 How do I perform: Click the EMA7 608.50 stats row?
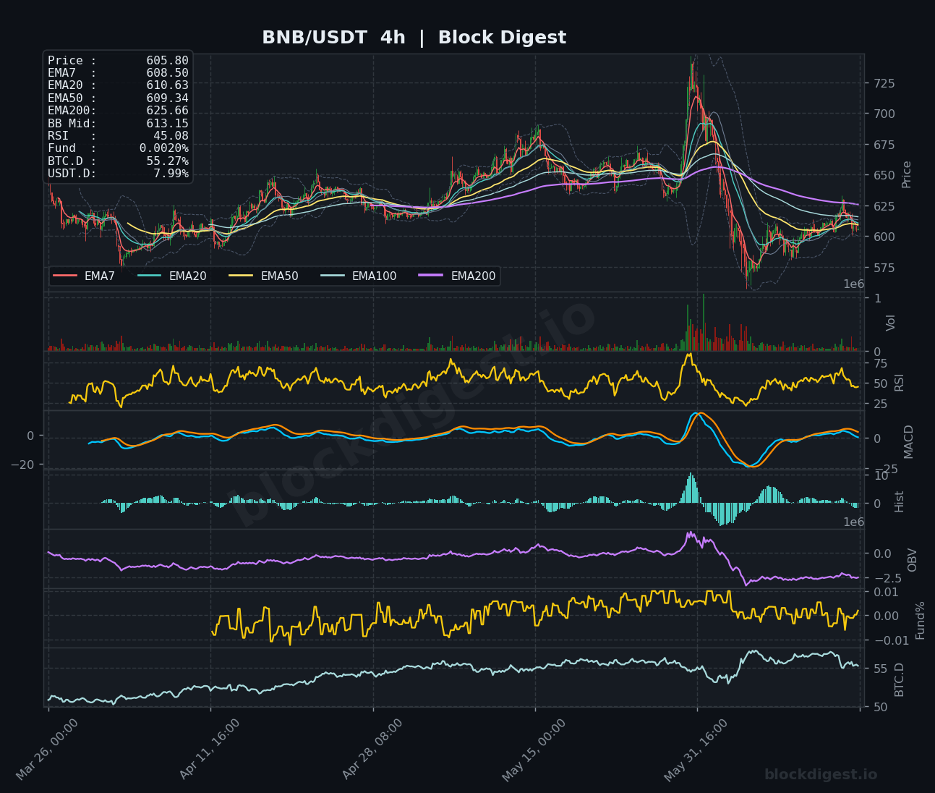118,73
